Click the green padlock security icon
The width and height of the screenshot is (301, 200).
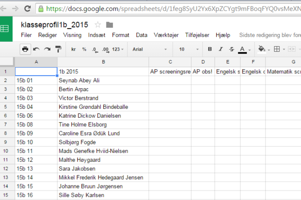coord(41,9)
